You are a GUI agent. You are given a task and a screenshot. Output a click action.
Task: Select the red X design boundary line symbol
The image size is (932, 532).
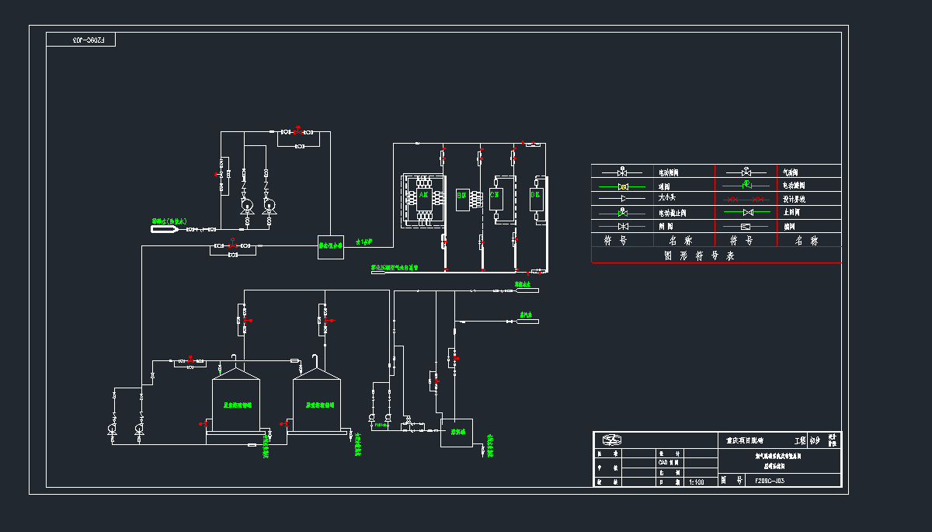pos(746,200)
